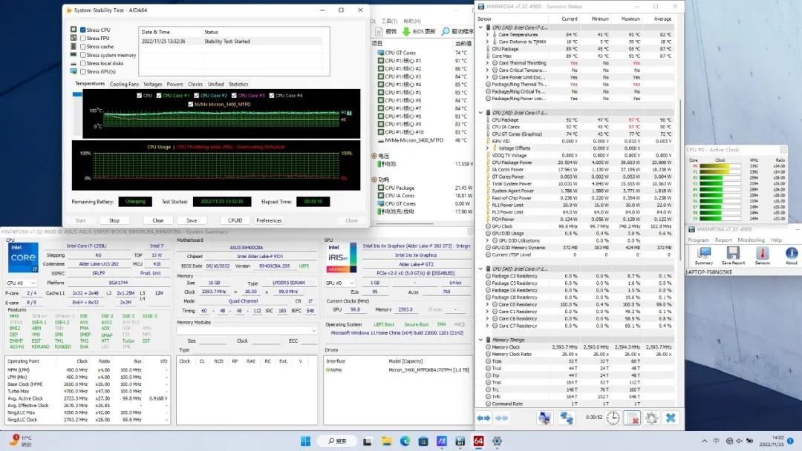Toggle CPU Core #1 graph checkbox
Image resolution: width=802 pixels, height=451 pixels.
[159, 96]
